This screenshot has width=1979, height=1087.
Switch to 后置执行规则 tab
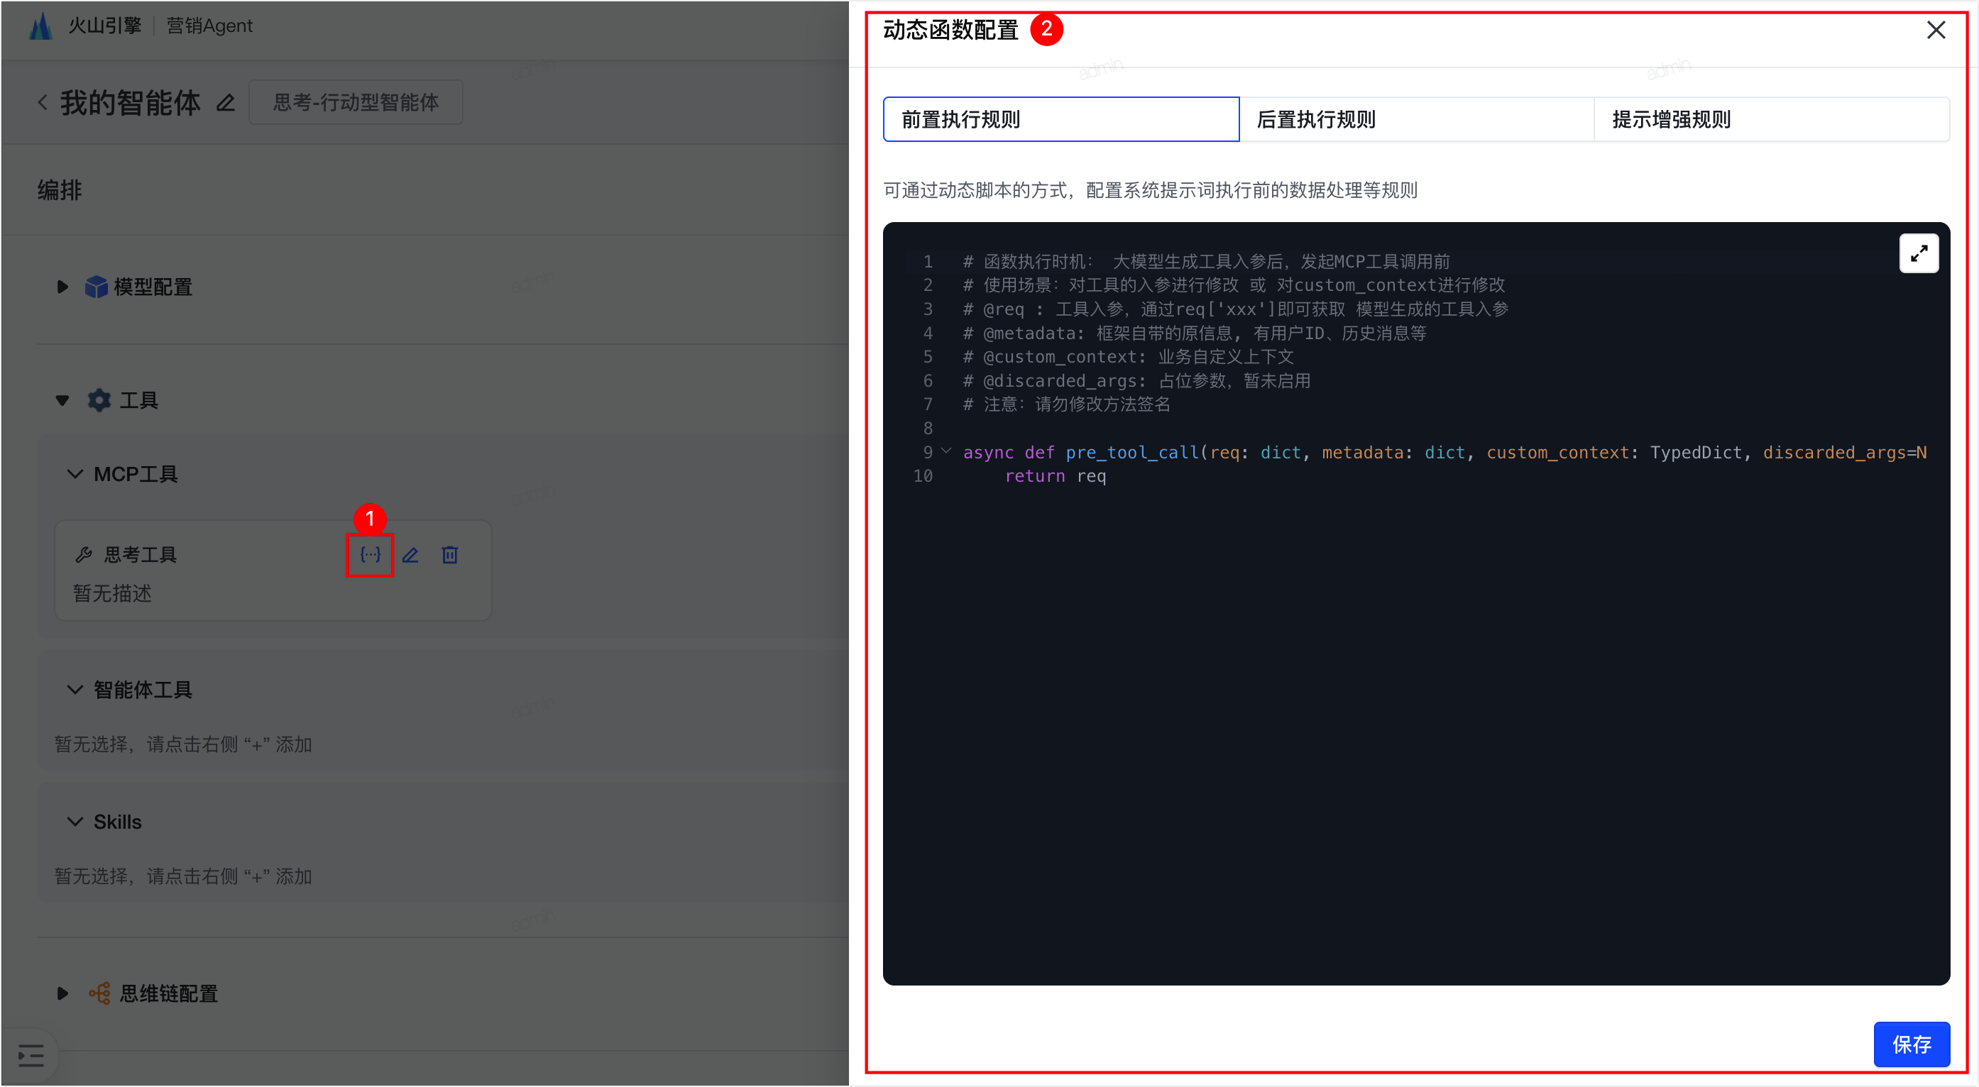coord(1417,120)
